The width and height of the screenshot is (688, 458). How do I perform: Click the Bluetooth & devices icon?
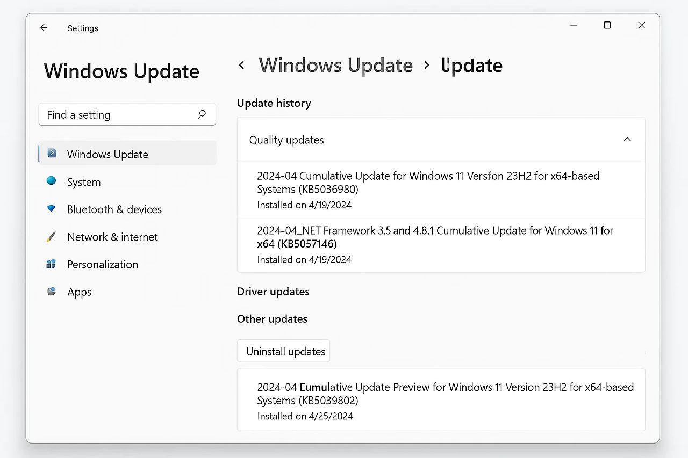tap(52, 209)
